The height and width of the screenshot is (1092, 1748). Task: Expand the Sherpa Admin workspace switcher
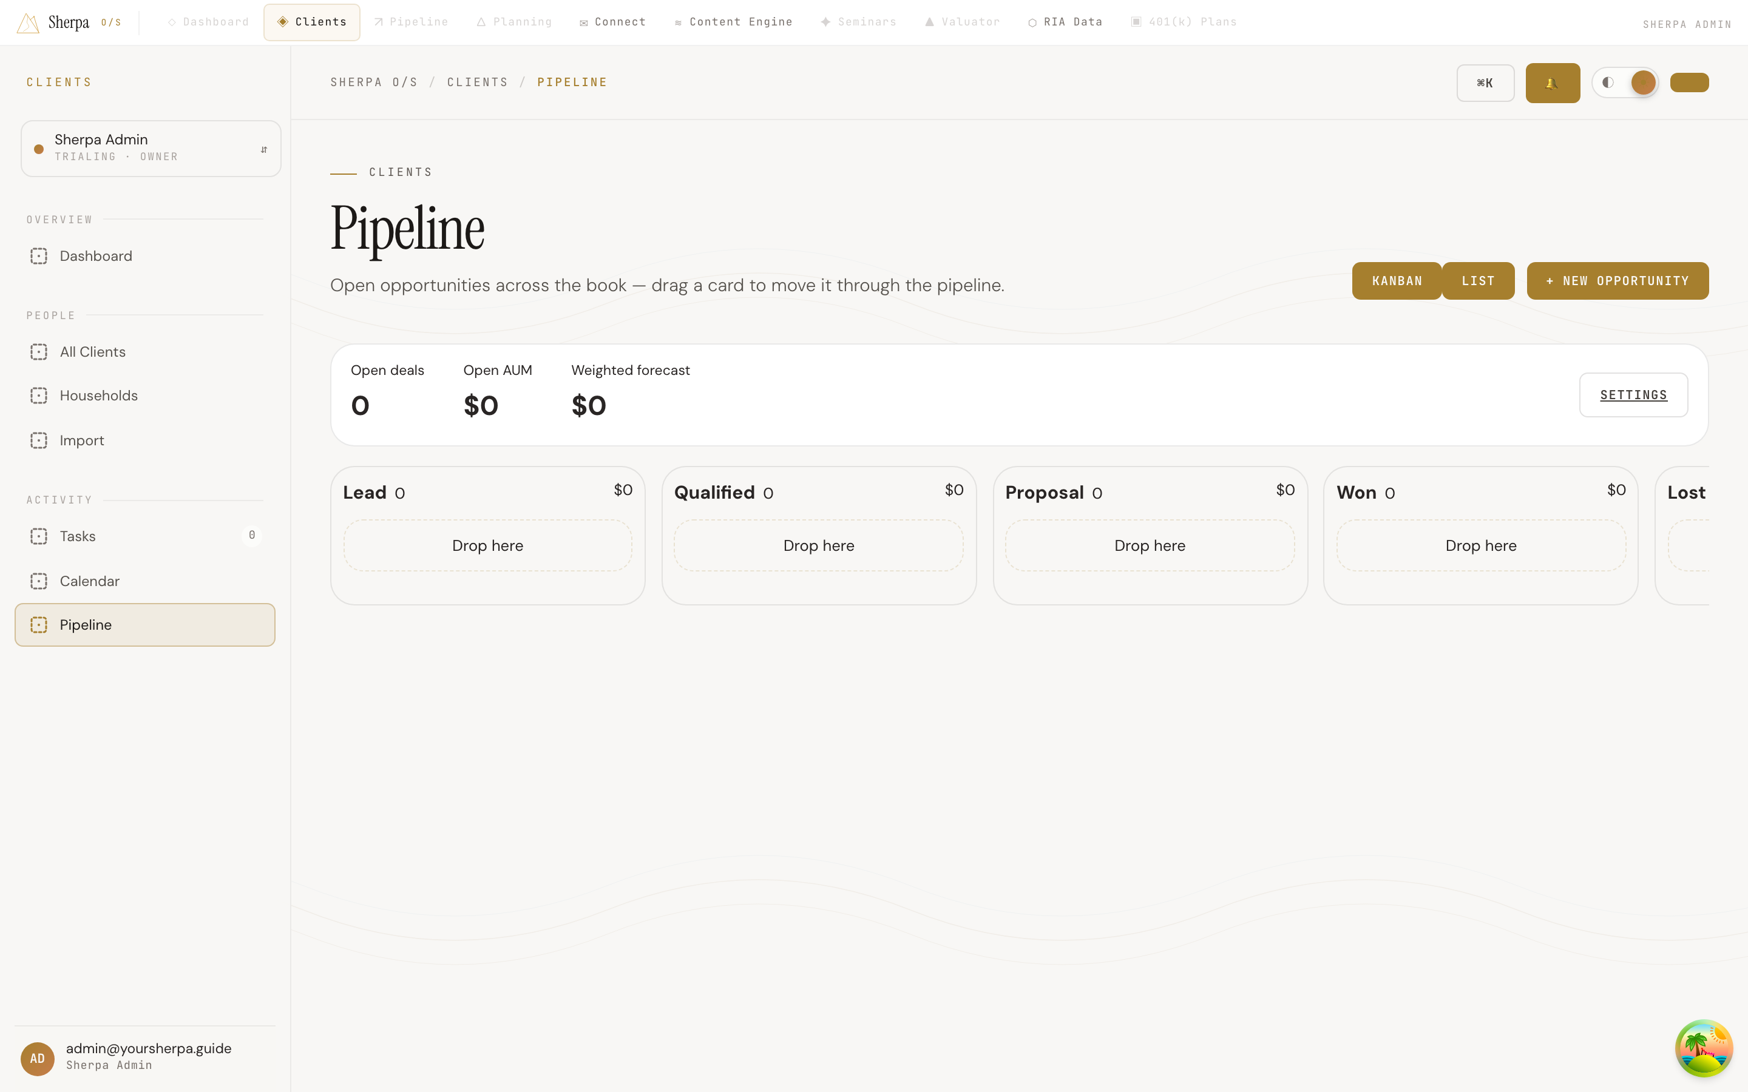[x=151, y=148]
